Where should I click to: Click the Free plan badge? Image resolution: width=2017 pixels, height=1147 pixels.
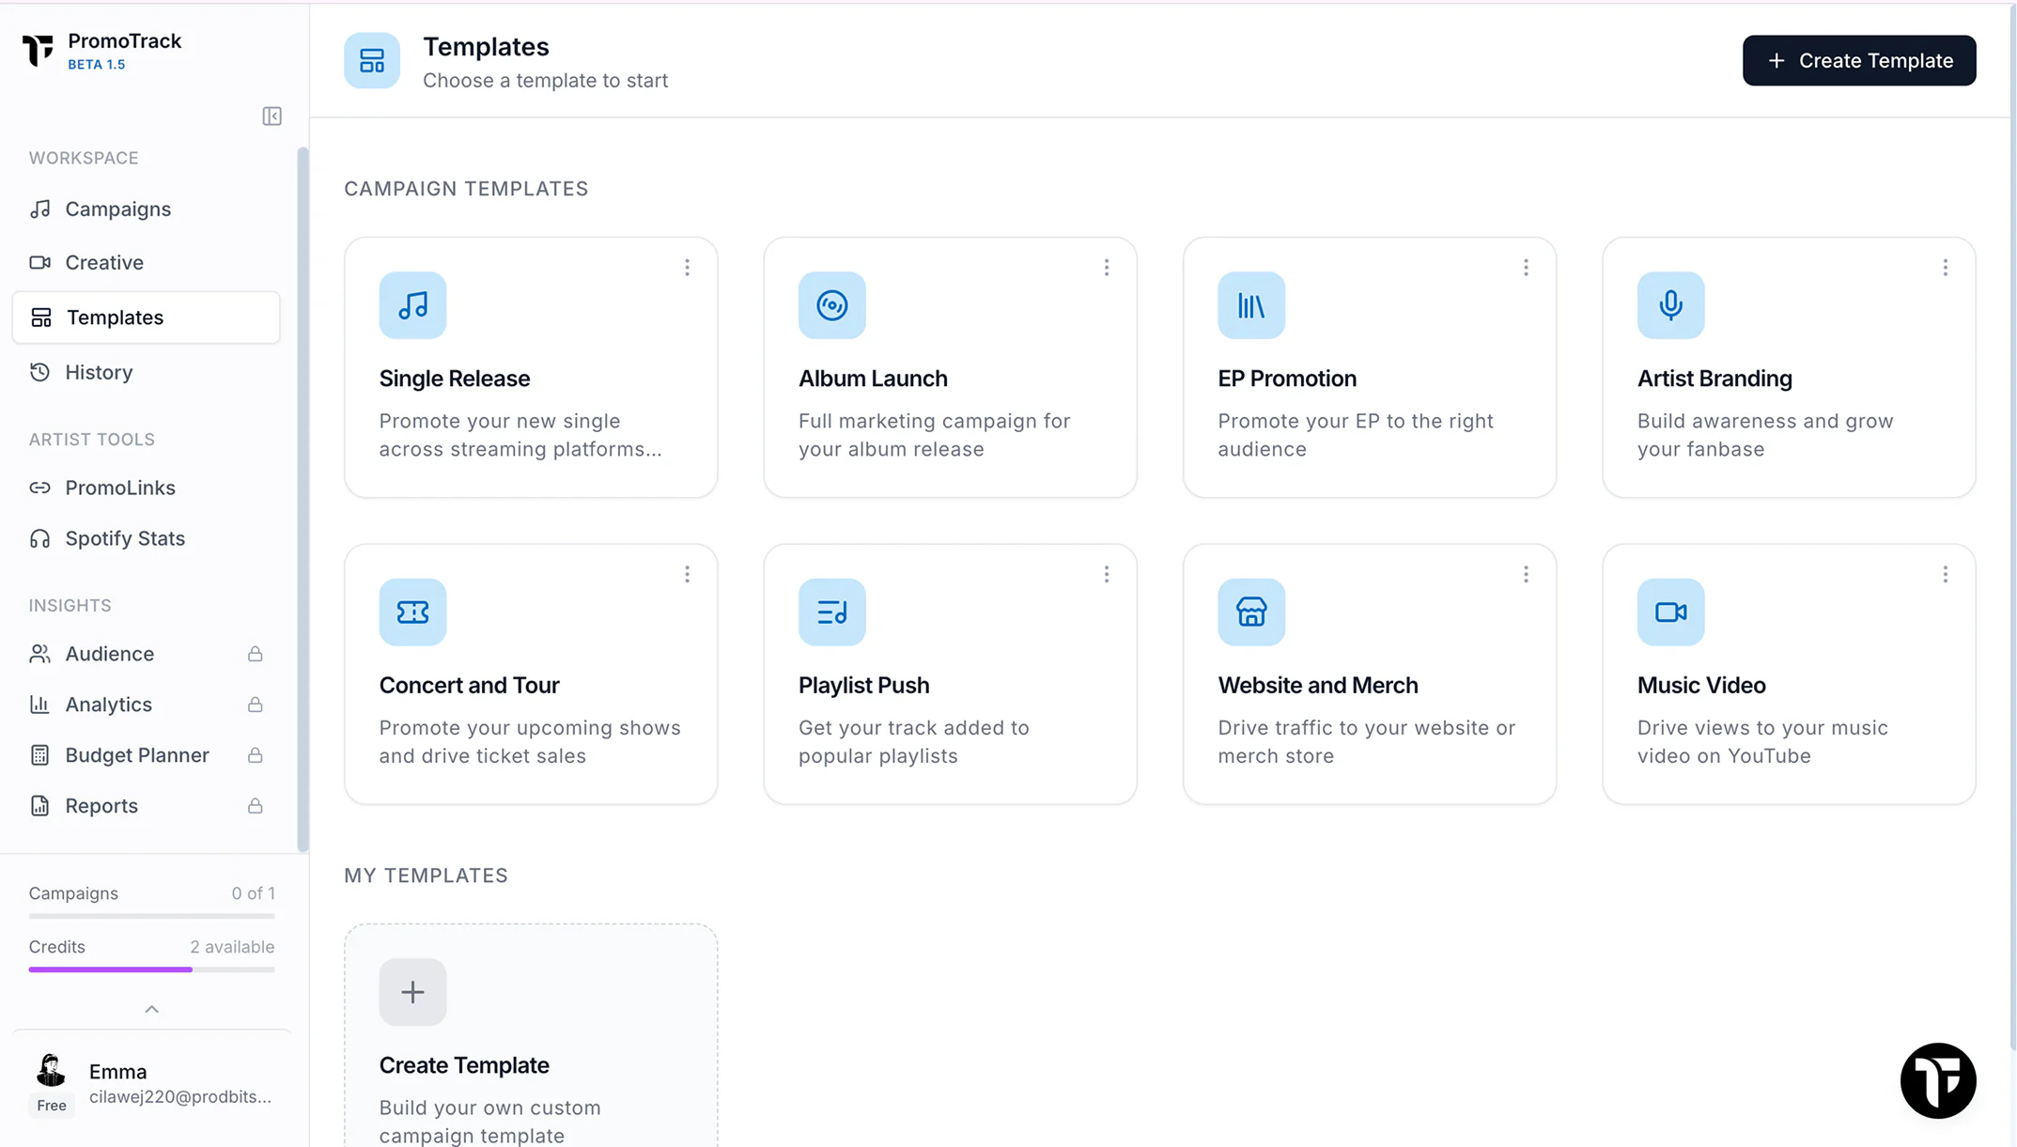(x=52, y=1106)
